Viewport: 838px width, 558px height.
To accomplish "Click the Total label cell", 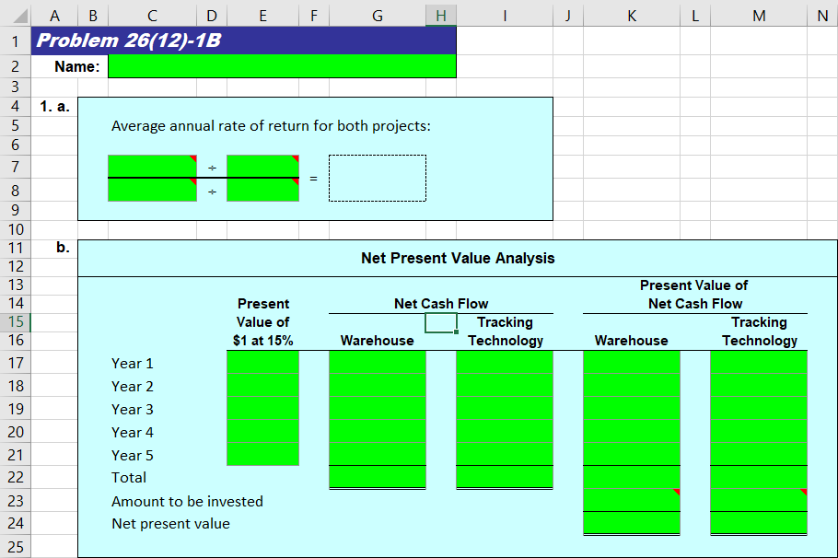I will click(x=128, y=477).
